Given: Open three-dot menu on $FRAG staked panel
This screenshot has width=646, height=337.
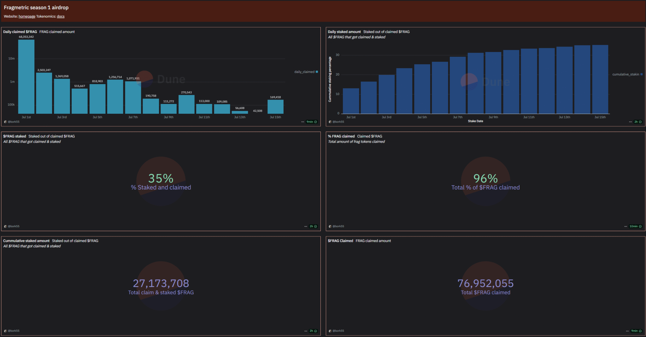Looking at the screenshot, I should tap(305, 226).
